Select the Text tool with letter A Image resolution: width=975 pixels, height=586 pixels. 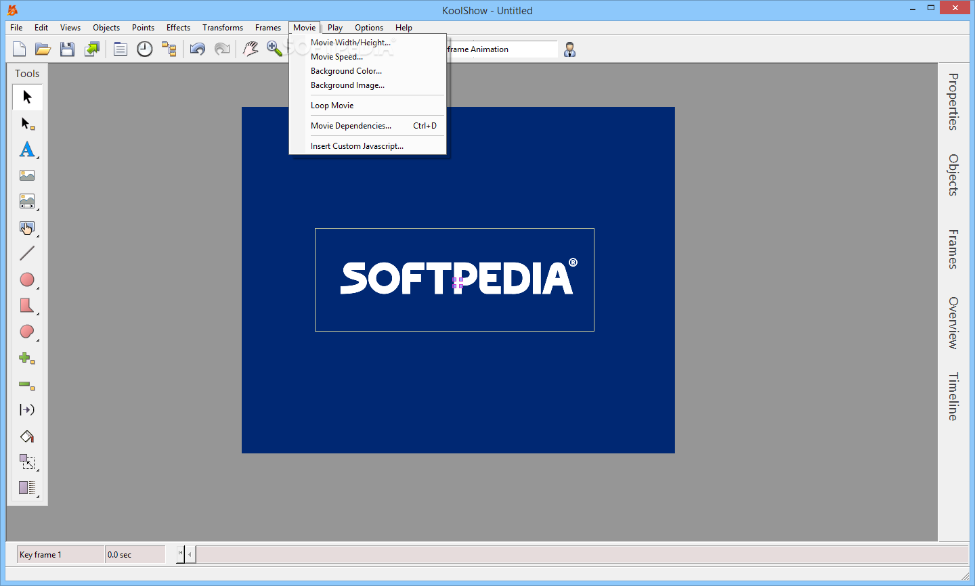(27, 150)
